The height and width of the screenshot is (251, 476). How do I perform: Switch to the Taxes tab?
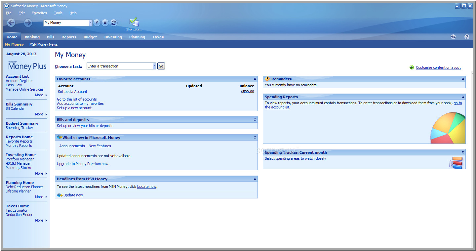(x=158, y=37)
